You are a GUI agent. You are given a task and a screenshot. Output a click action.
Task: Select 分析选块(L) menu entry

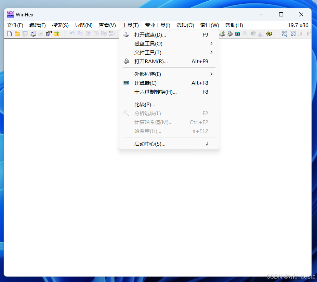(169, 113)
